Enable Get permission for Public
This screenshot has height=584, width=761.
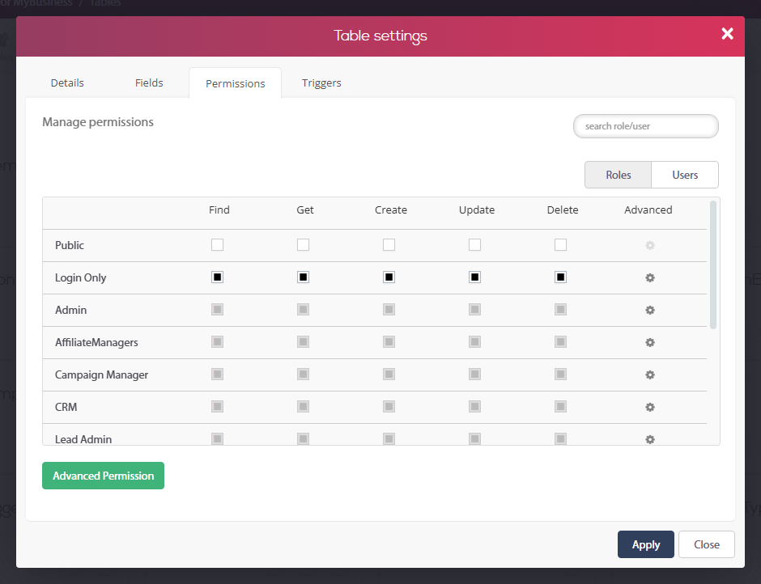click(304, 245)
